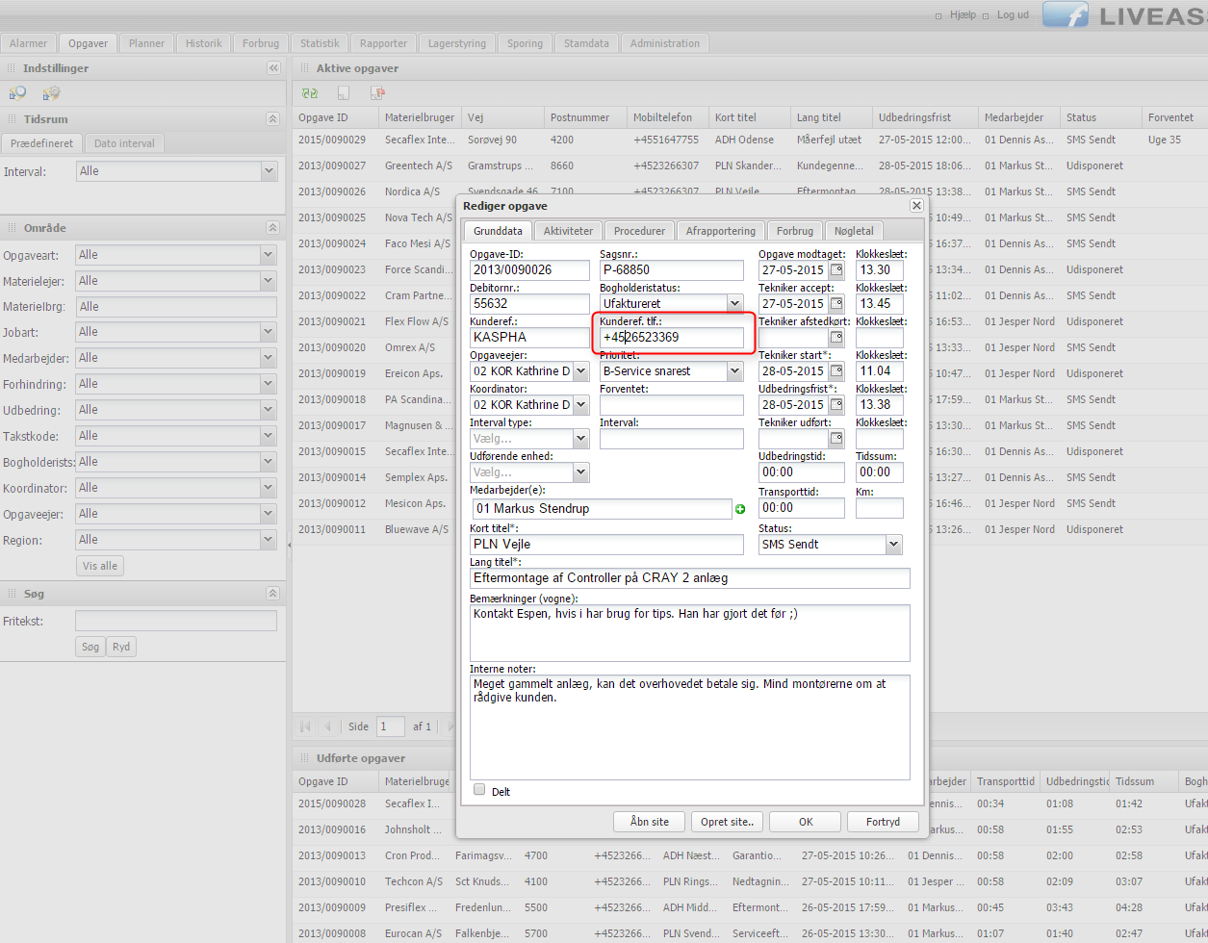Open calendar picker for Udbedringsfrist date
This screenshot has width=1208, height=943.
pos(836,405)
